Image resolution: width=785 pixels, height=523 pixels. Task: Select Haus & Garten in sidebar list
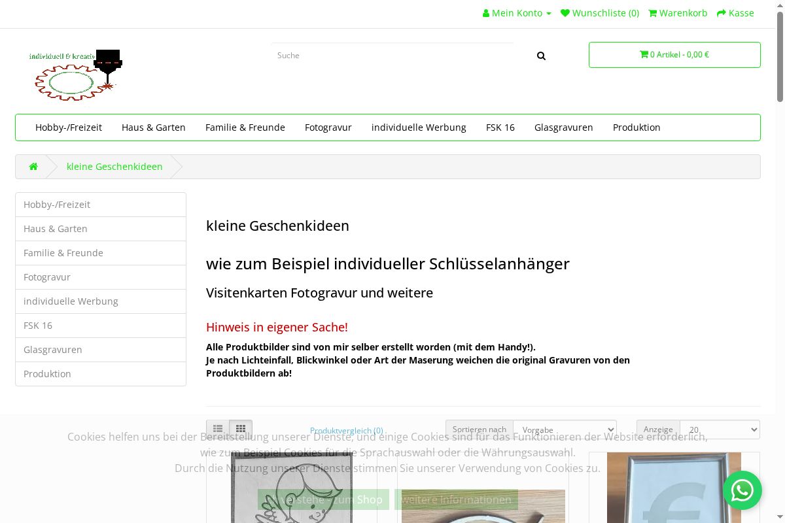point(101,229)
